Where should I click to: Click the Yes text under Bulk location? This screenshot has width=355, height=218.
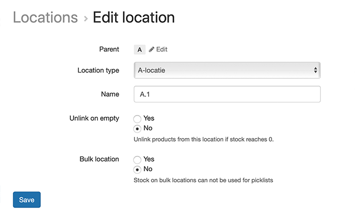pos(149,159)
